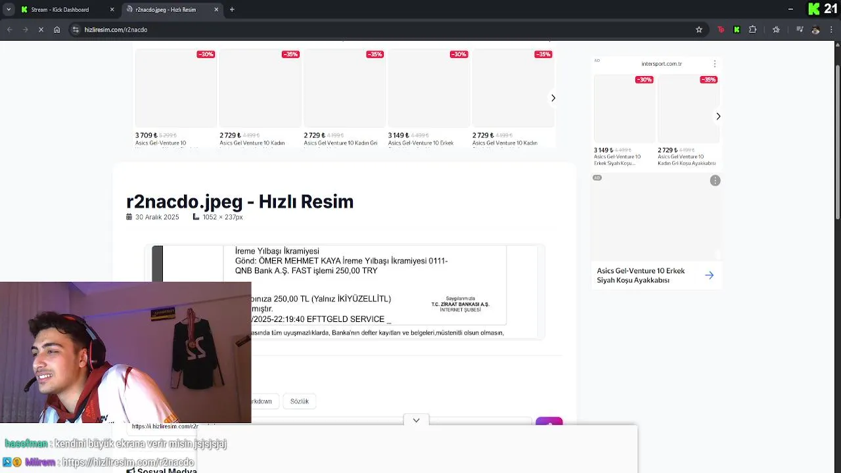This screenshot has height=473, width=841.
Task: Open the red extension icon in toolbar
Action: (x=721, y=30)
